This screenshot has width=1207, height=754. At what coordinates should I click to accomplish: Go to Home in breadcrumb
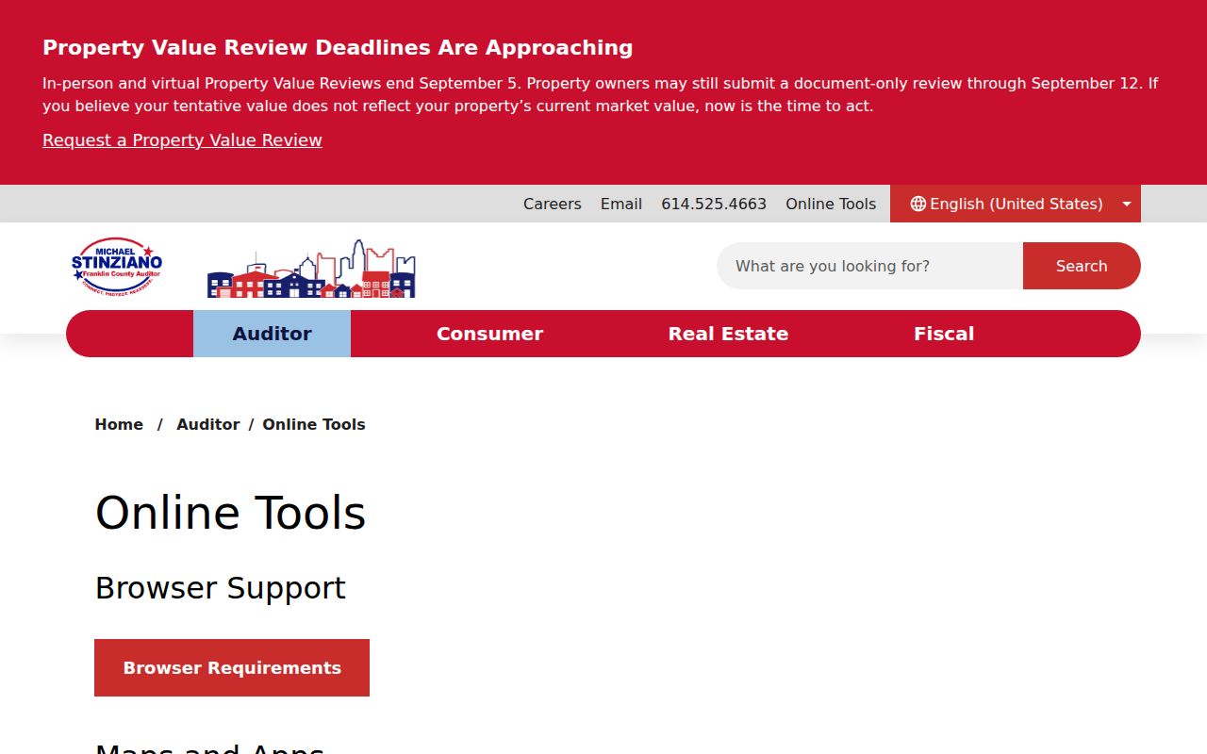(x=119, y=424)
